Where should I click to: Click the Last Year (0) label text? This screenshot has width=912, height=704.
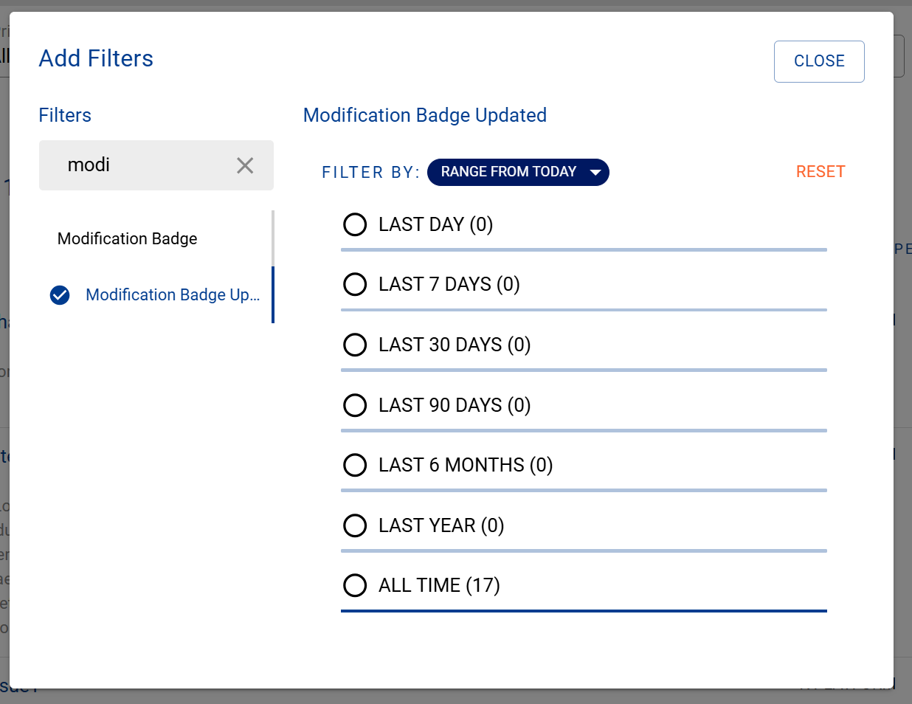(x=441, y=525)
